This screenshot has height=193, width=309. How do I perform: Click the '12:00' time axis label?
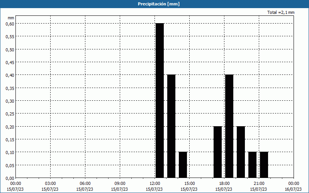click(x=155, y=184)
